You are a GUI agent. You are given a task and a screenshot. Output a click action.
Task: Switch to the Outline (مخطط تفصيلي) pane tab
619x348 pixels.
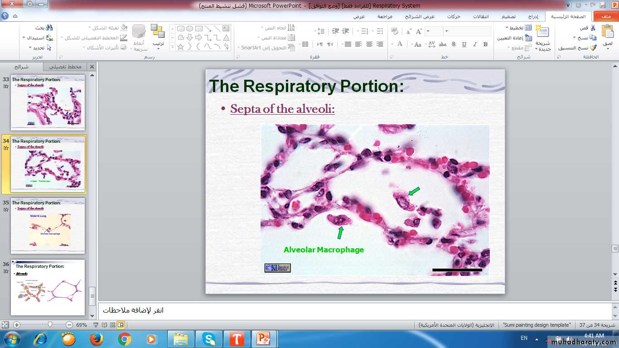point(65,67)
